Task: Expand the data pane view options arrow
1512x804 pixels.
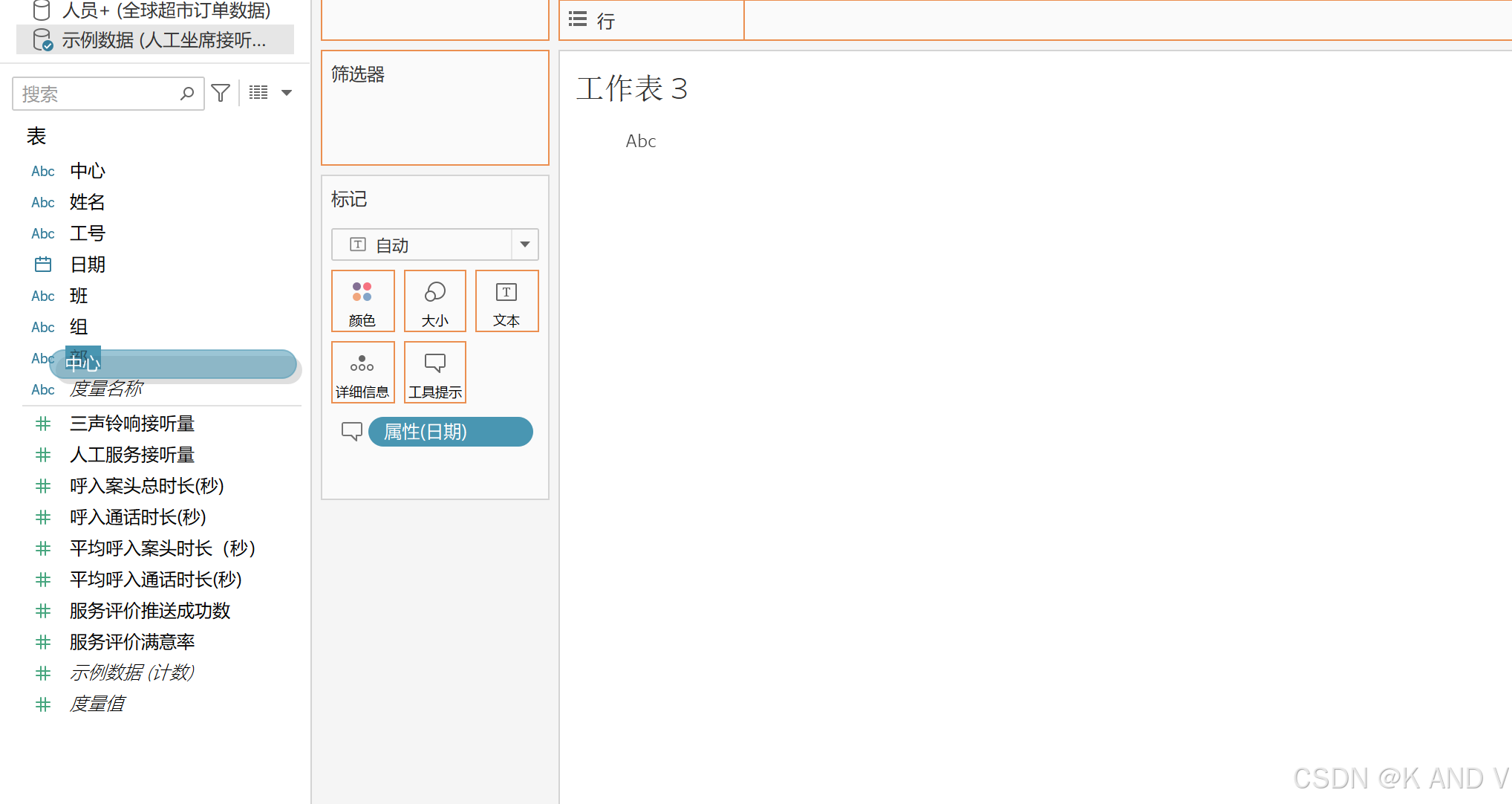Action: click(x=287, y=93)
